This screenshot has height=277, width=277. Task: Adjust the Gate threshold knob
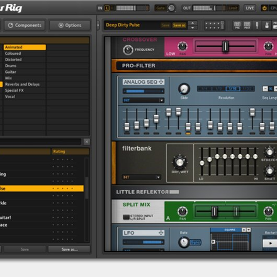(x=171, y=8)
